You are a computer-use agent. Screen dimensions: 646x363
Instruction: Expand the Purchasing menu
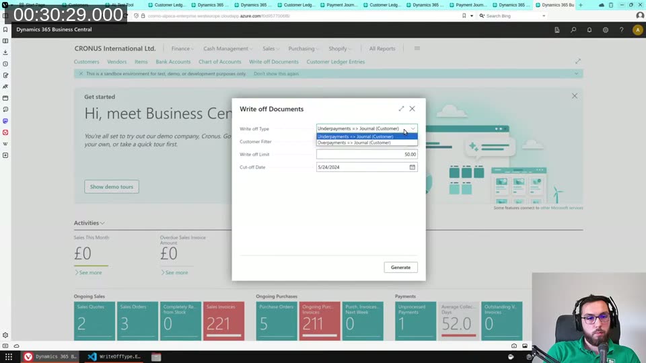(303, 48)
